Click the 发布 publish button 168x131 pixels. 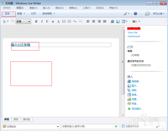click(x=7, y=14)
